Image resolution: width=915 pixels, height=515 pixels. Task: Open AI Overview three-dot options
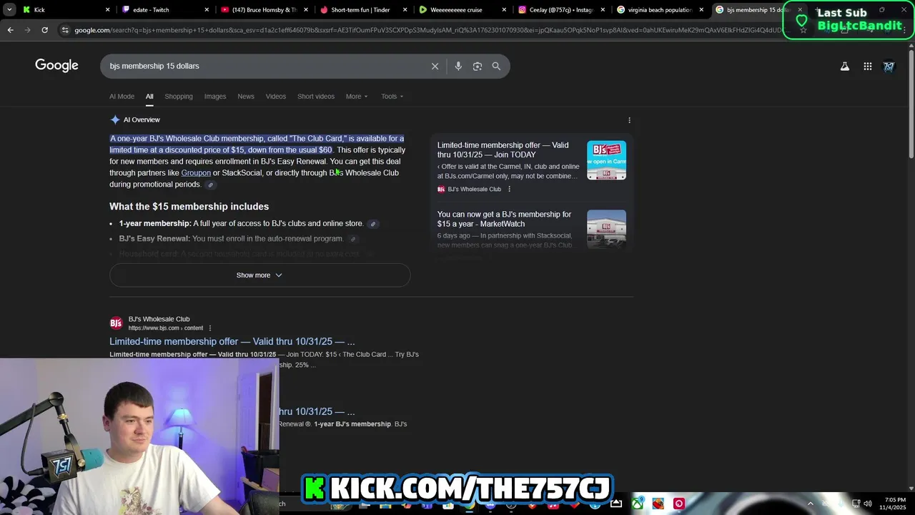click(x=629, y=120)
